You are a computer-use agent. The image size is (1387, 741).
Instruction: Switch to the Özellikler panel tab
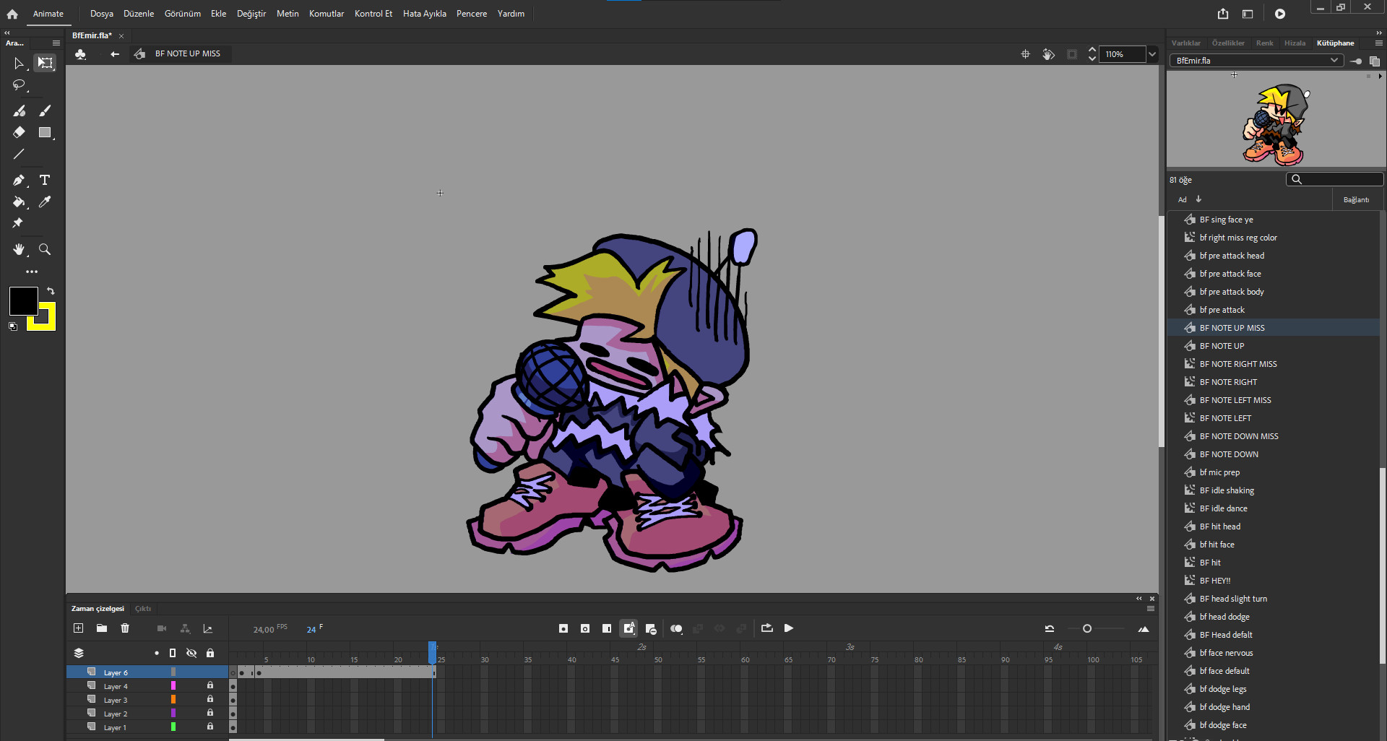pyautogui.click(x=1228, y=43)
